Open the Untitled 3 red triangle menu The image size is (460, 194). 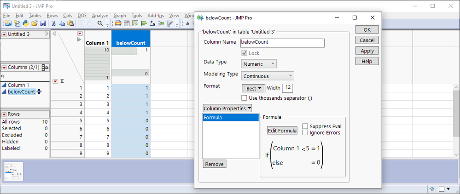4,34
